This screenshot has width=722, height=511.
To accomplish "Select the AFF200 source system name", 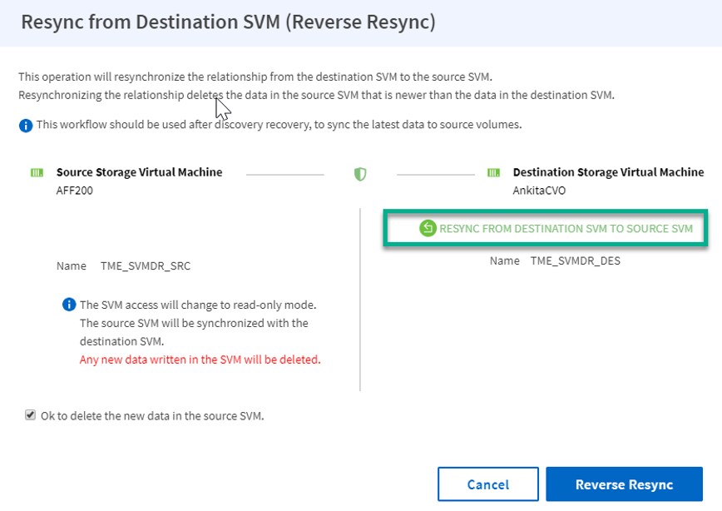I will [x=73, y=191].
